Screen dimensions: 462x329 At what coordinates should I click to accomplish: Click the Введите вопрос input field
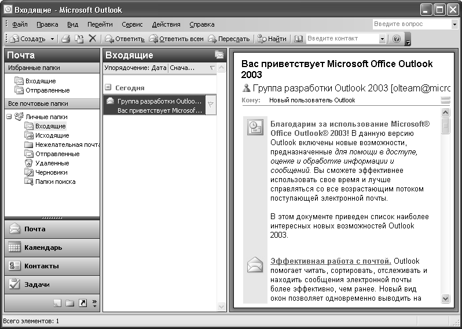(412, 24)
